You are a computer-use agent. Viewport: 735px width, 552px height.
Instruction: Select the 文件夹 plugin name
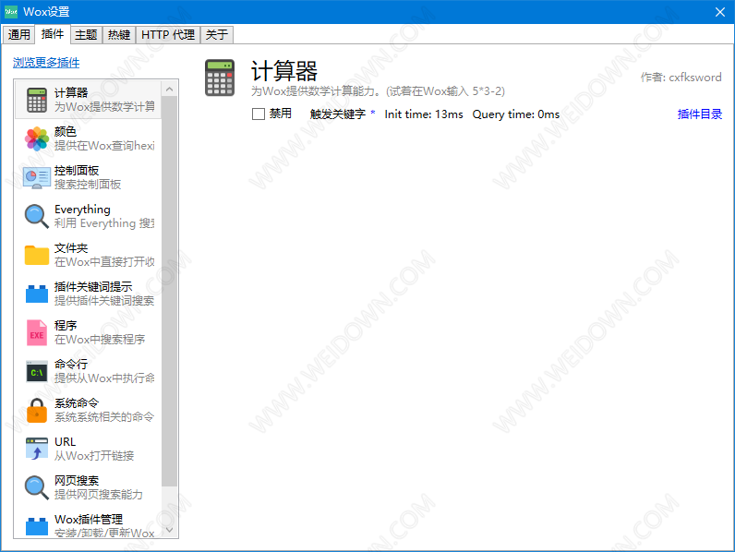pyautogui.click(x=71, y=248)
